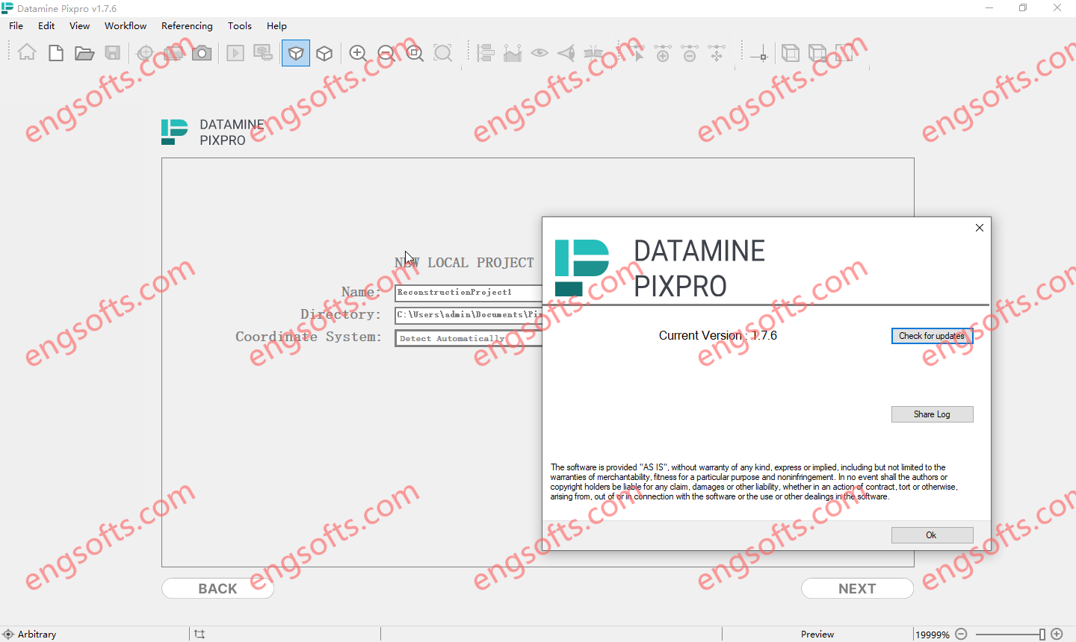Open the Tools menu
Screen dimensions: 1076x642
[x=240, y=25]
